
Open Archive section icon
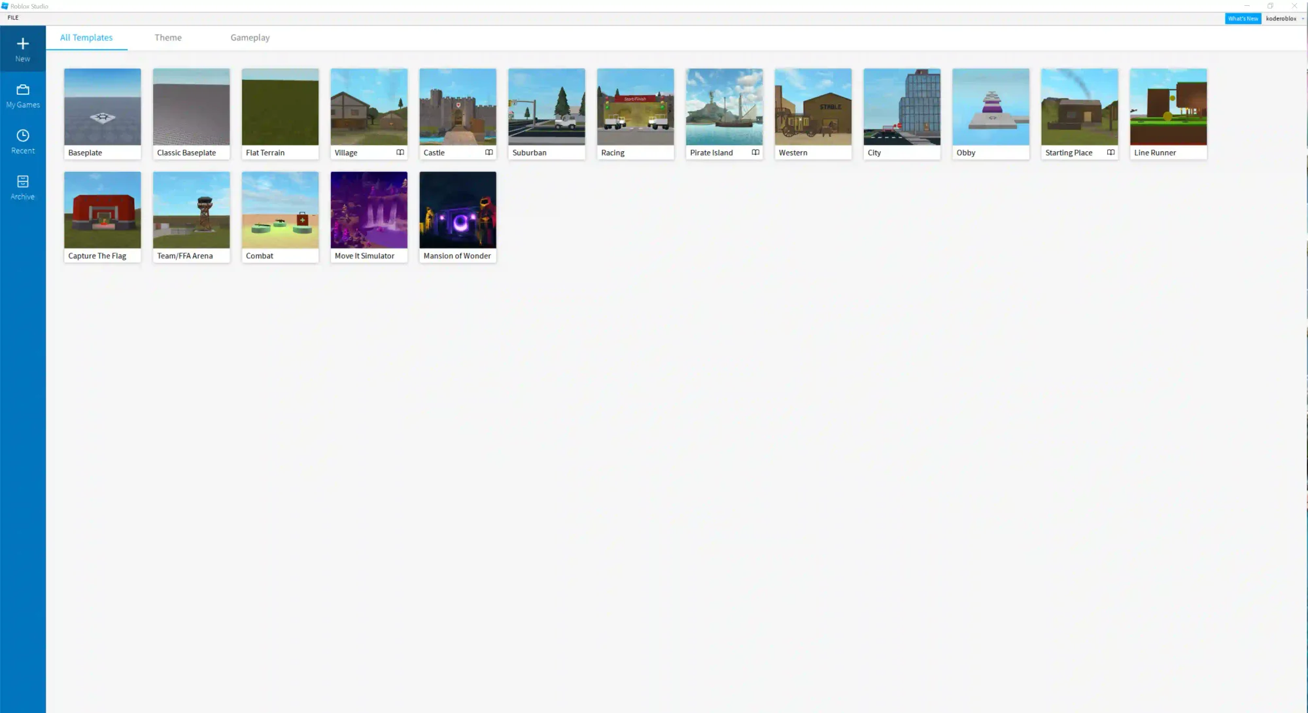22,181
